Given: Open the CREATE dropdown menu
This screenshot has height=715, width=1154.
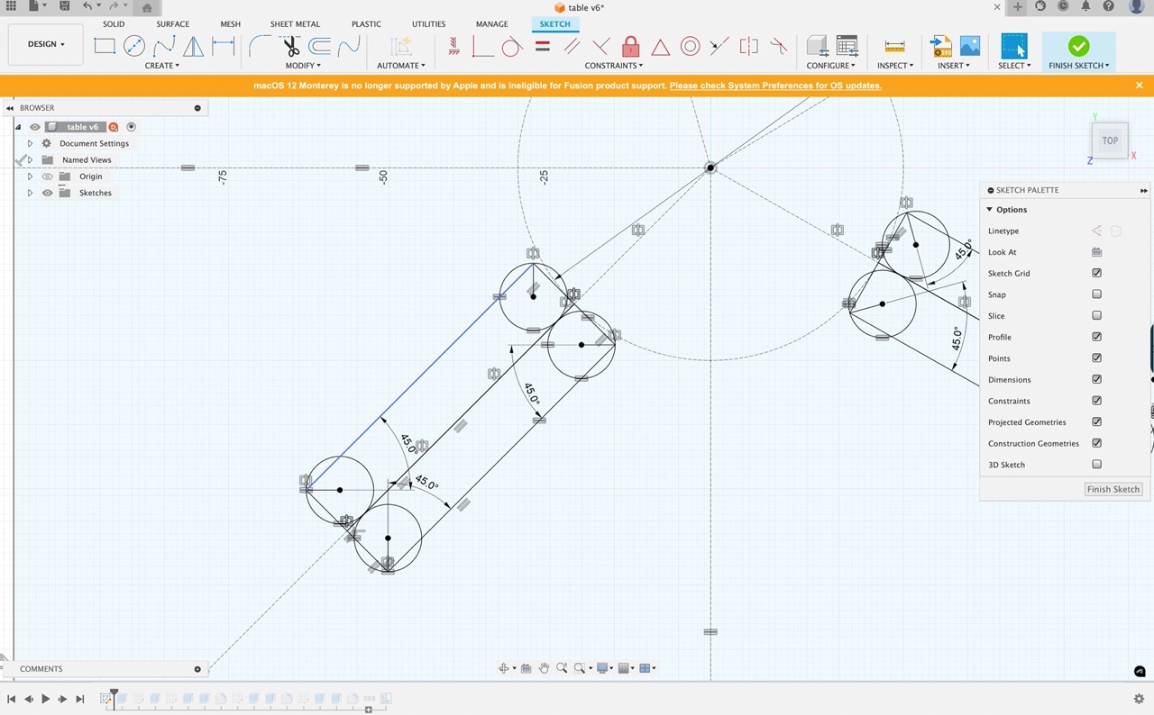Looking at the screenshot, I should [162, 66].
